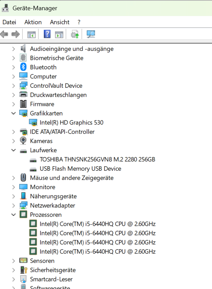Click the fingerprint icon for Biometrische Geräte

23,58
